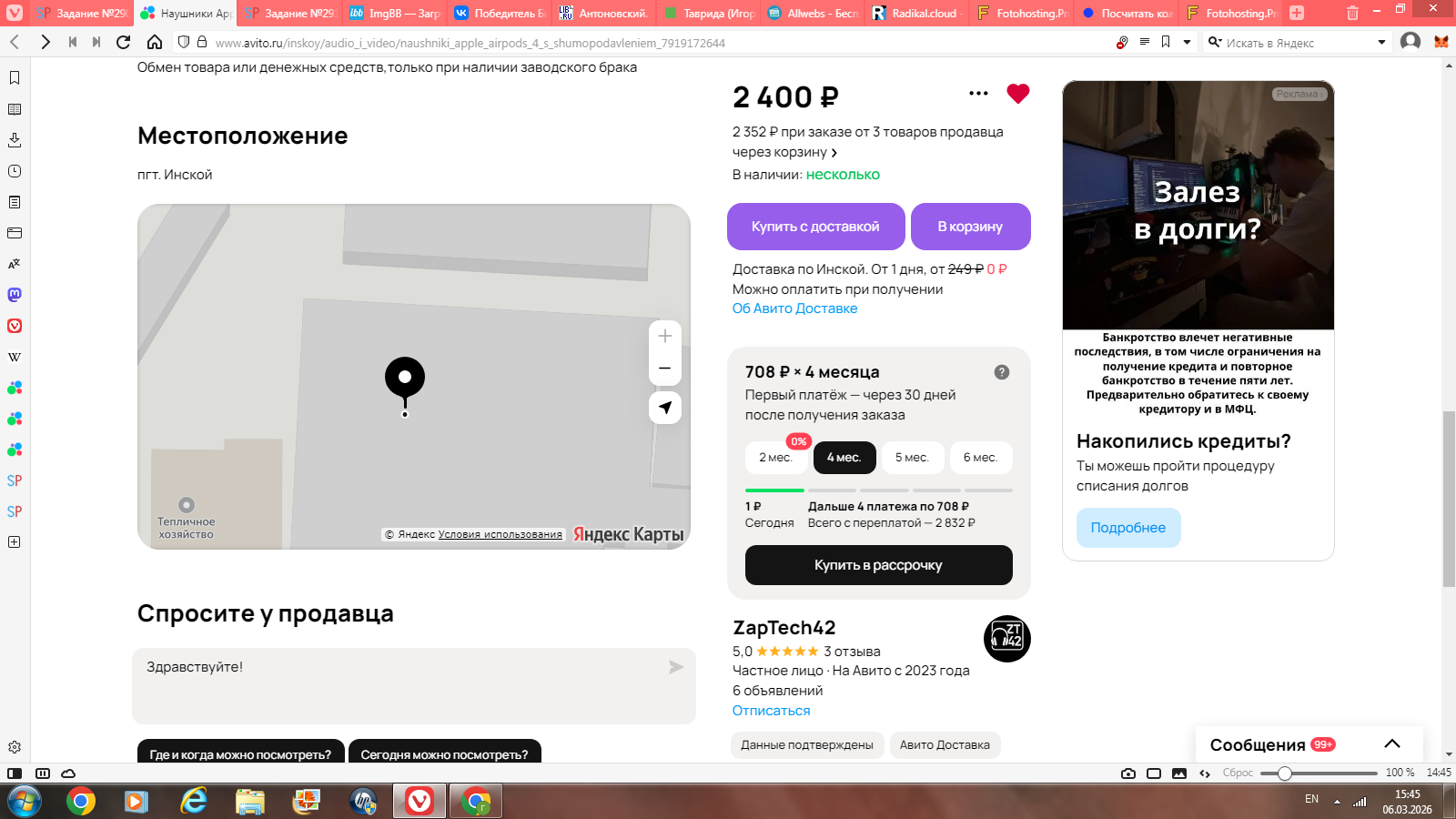The image size is (1456, 819).
Task: Open the Mastodon web panel
Action: 15,295
